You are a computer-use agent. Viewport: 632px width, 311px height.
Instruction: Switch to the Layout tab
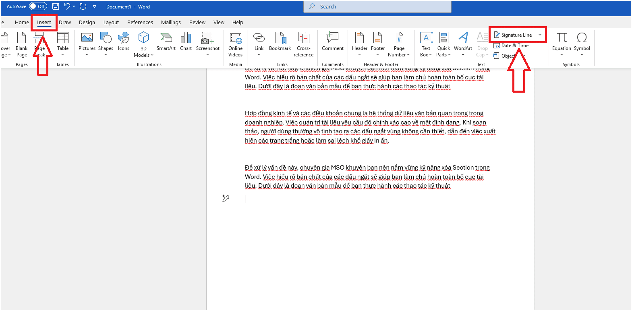click(x=111, y=23)
